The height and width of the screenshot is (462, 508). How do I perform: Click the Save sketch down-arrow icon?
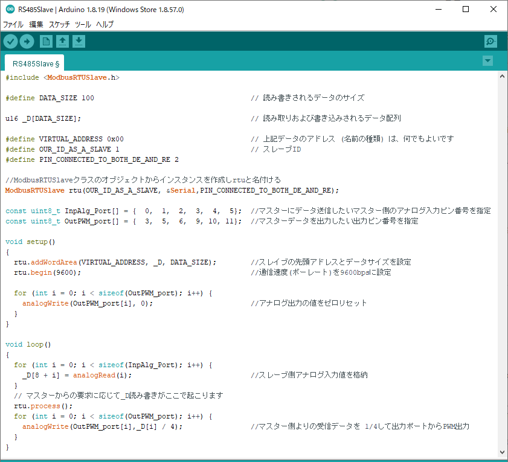[x=79, y=41]
